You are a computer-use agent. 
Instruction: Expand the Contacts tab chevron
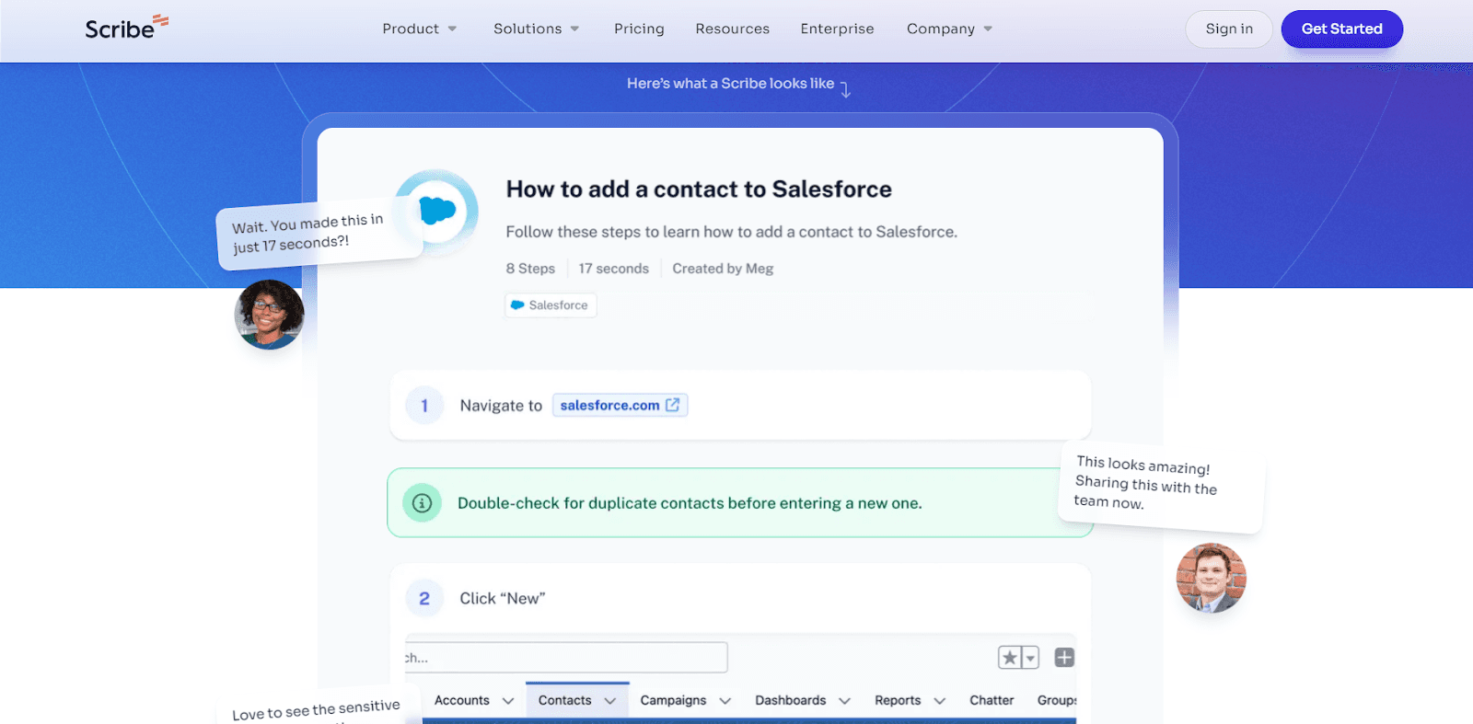click(610, 701)
